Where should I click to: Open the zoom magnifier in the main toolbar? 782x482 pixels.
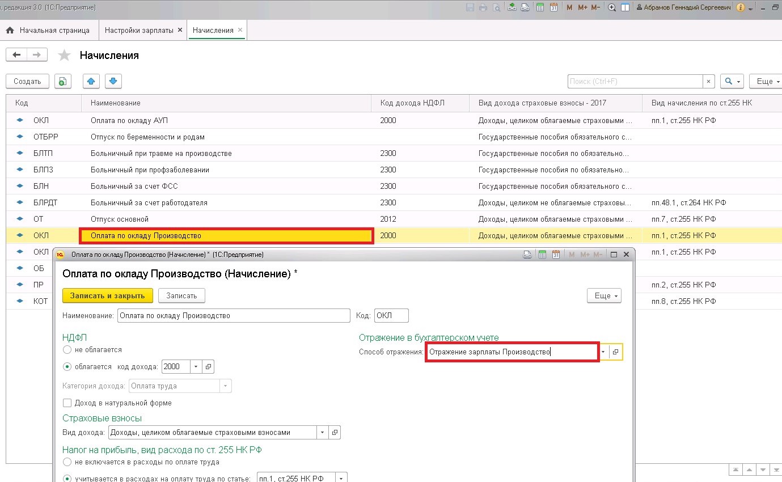coord(612,7)
